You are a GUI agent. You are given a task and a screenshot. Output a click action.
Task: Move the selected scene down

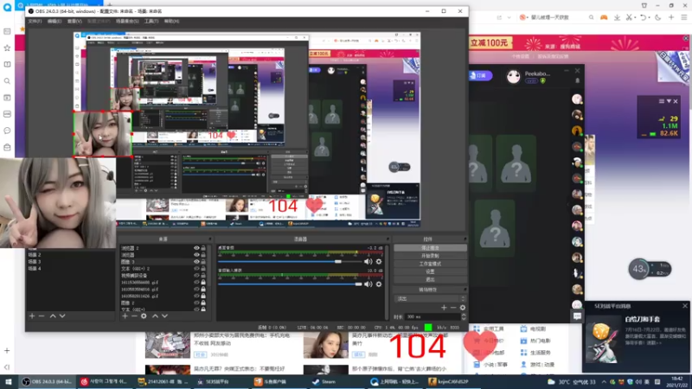point(62,316)
